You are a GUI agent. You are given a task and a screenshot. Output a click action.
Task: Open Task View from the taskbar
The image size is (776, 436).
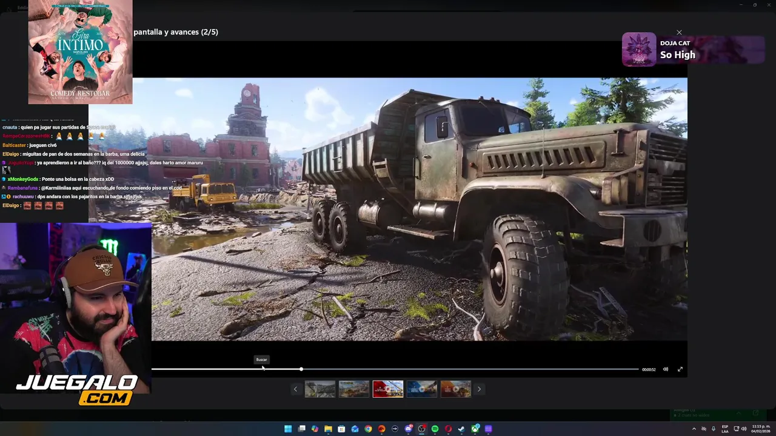pos(301,429)
